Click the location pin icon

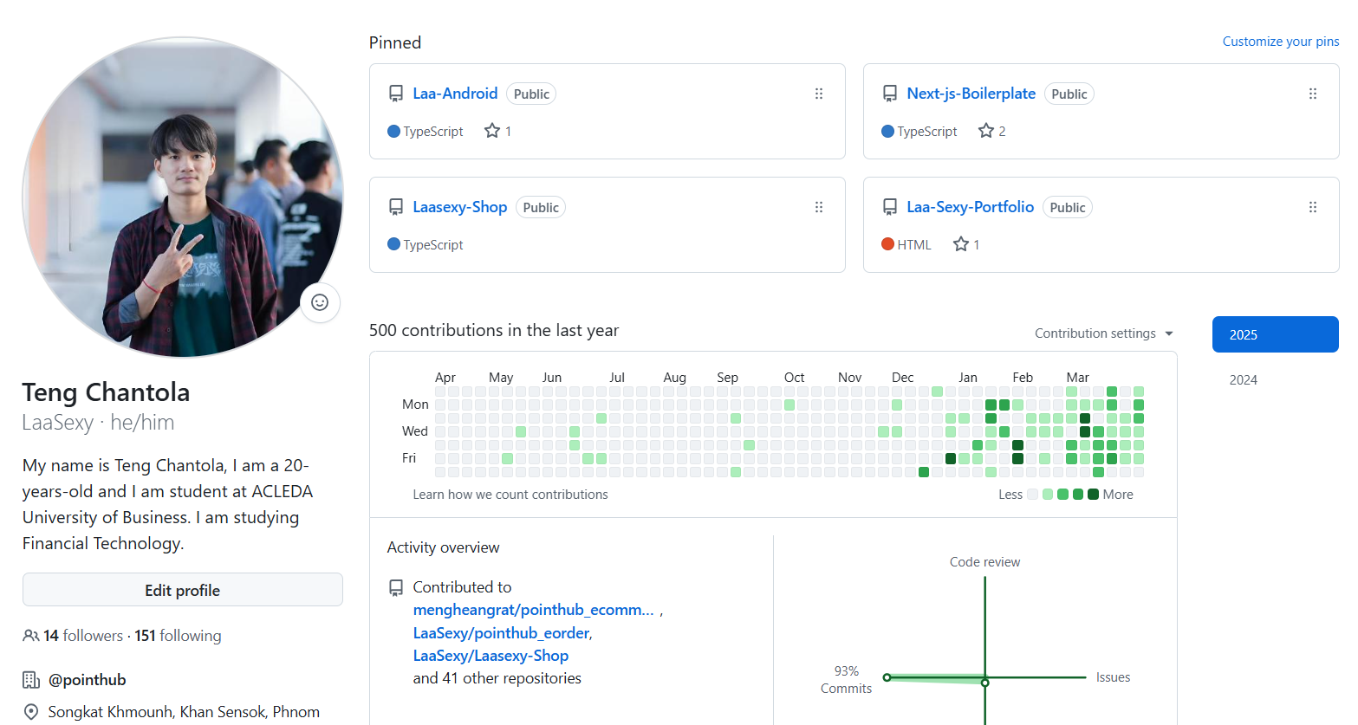[x=30, y=711]
